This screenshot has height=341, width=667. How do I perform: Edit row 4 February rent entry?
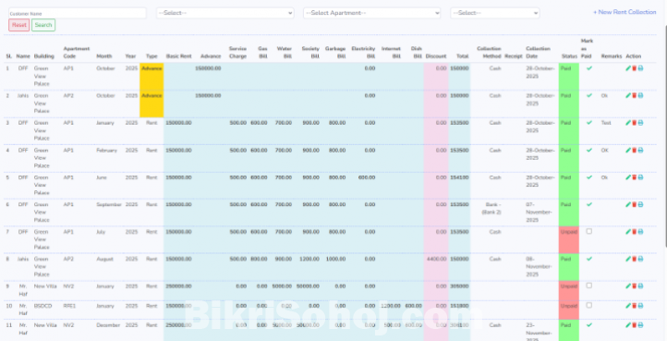point(628,150)
